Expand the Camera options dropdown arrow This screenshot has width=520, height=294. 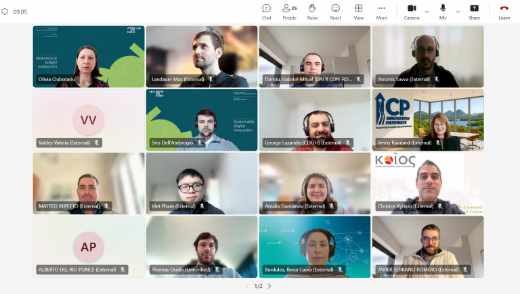427,11
